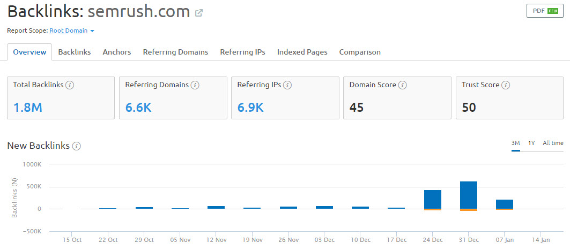Open external link icon beside semrush.com
Screen dimensions: 570x251
click(x=199, y=13)
